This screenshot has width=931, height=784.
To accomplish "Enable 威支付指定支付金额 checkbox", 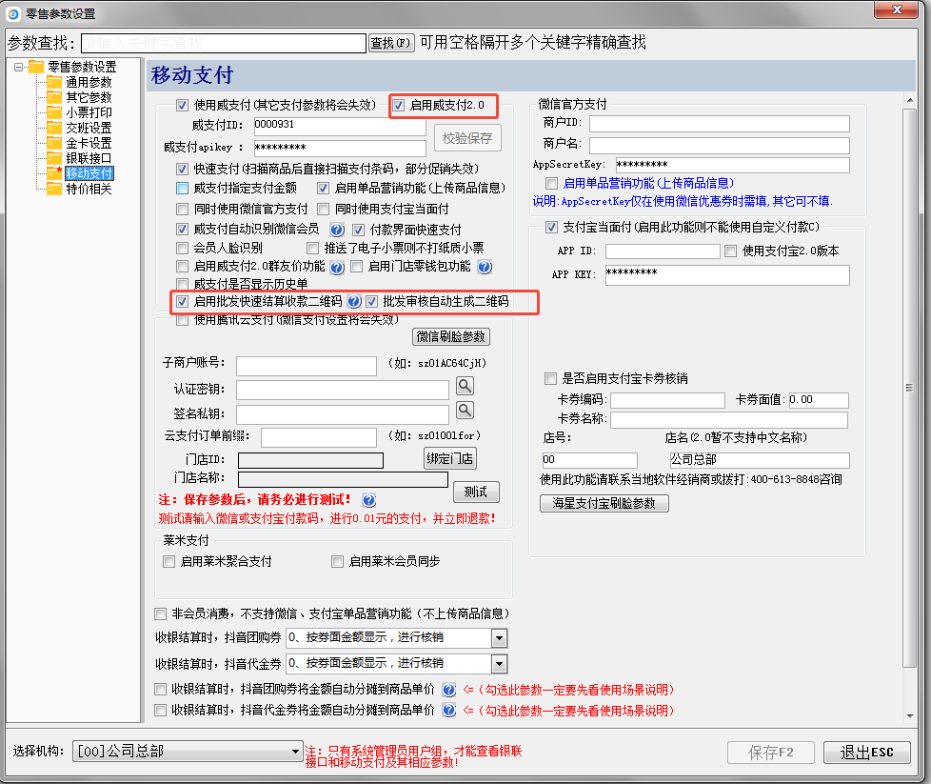I will tap(182, 189).
